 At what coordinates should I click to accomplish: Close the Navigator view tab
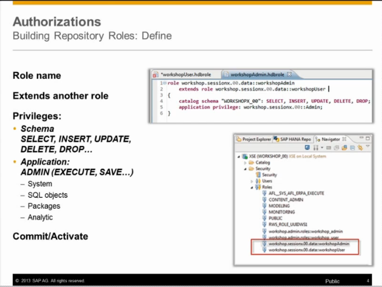[x=344, y=139]
